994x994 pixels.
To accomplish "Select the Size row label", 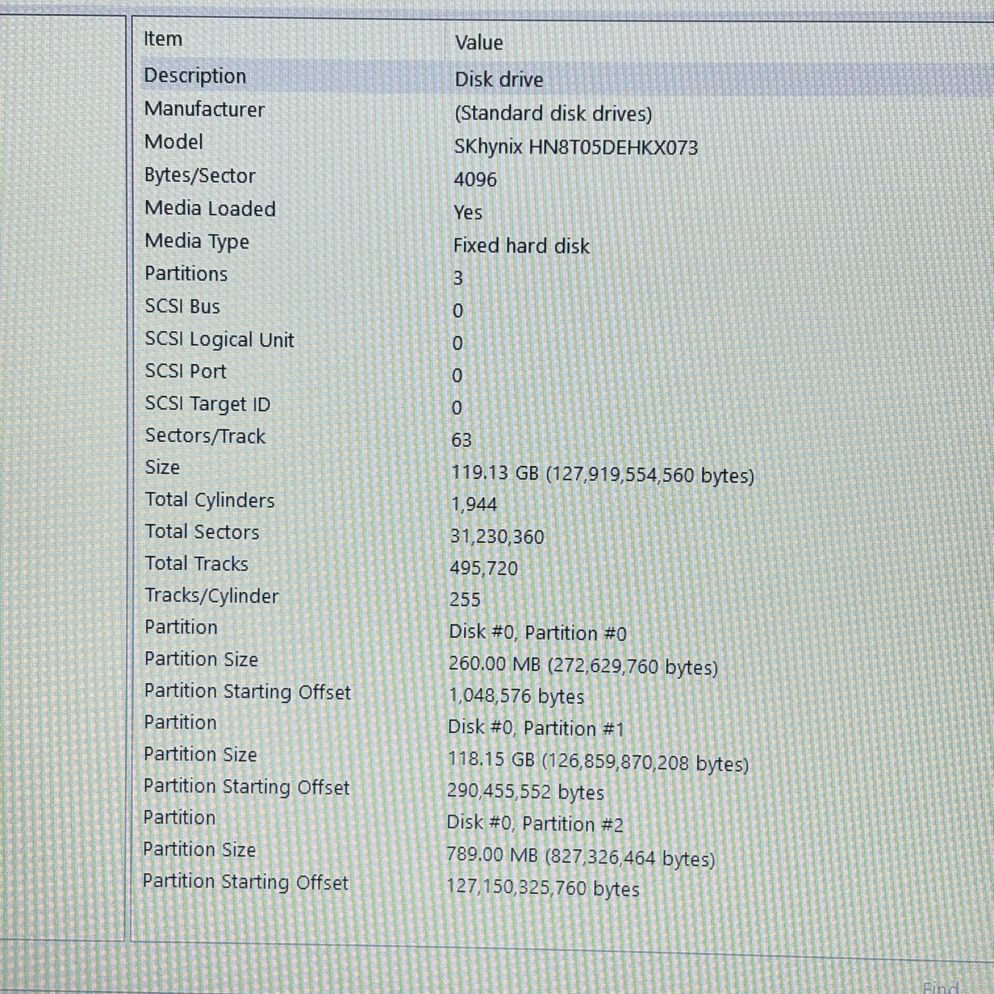I will point(162,467).
